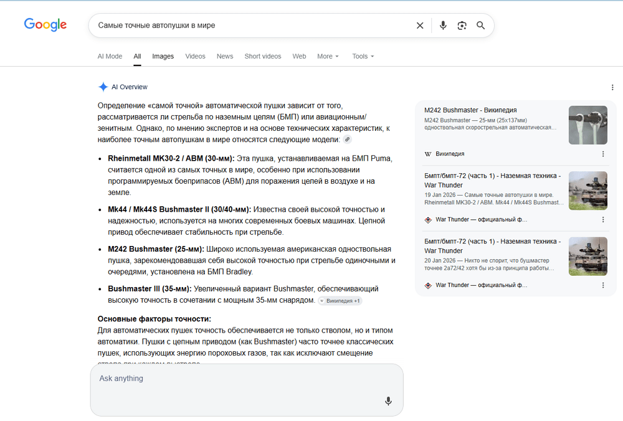Open Google Lens image search
Image resolution: width=623 pixels, height=421 pixels.
pos(462,26)
